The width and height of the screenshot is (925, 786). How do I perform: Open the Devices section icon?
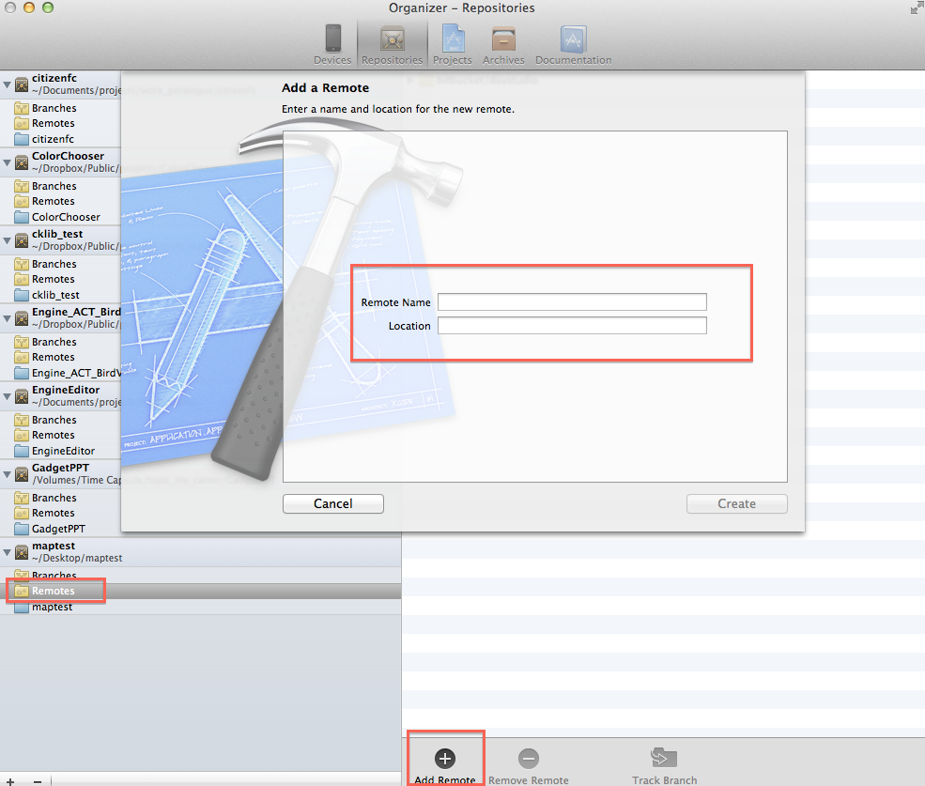[332, 39]
